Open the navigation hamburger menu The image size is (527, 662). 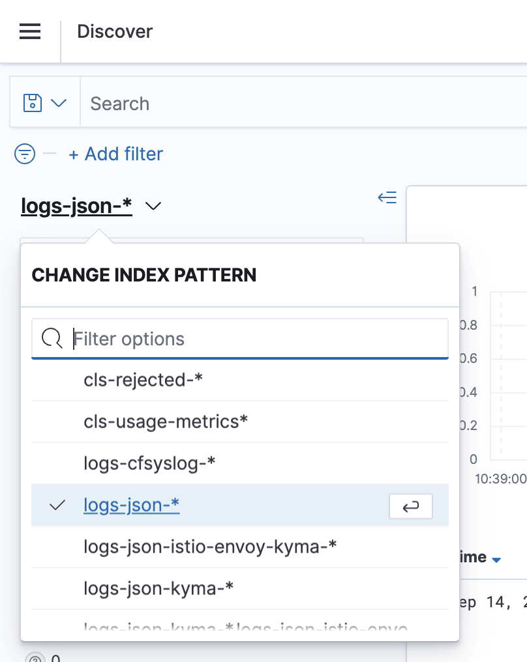(29, 31)
